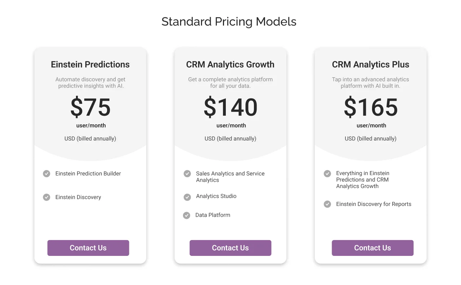Select the CRM Analytics Plus pricing card
This screenshot has height=285, width=461.
pyautogui.click(x=370, y=156)
